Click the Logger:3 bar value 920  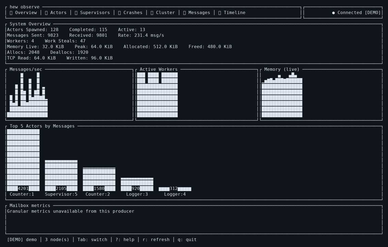point(136,189)
